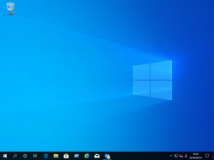
Task: Open the clock showing 16:29 2019/05/25
Action: click(195, 156)
